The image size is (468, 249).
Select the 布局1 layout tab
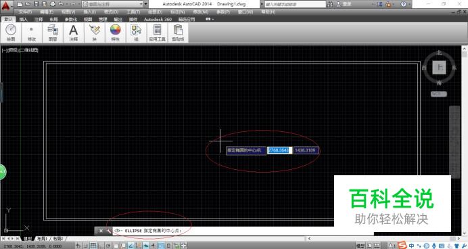pyautogui.click(x=43, y=239)
